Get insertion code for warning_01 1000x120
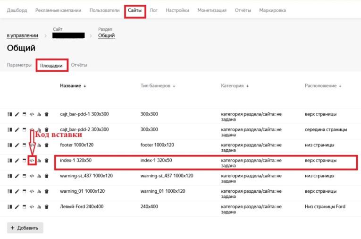 pos(32,191)
